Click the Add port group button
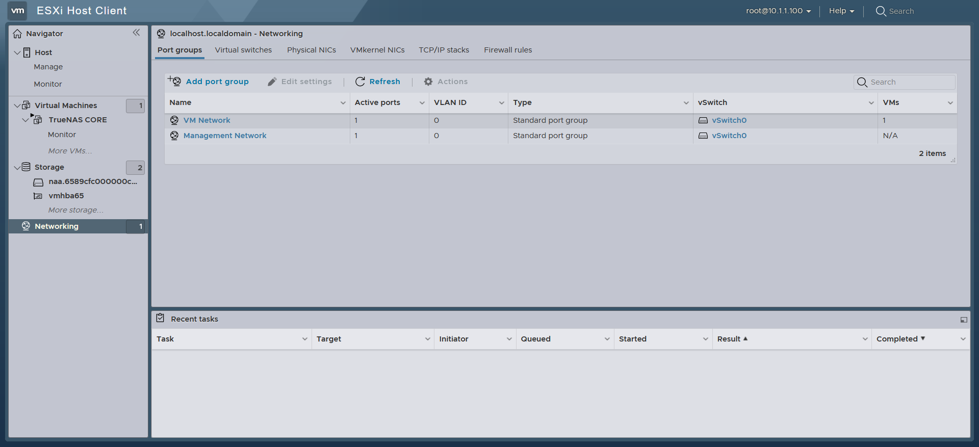 click(x=209, y=82)
